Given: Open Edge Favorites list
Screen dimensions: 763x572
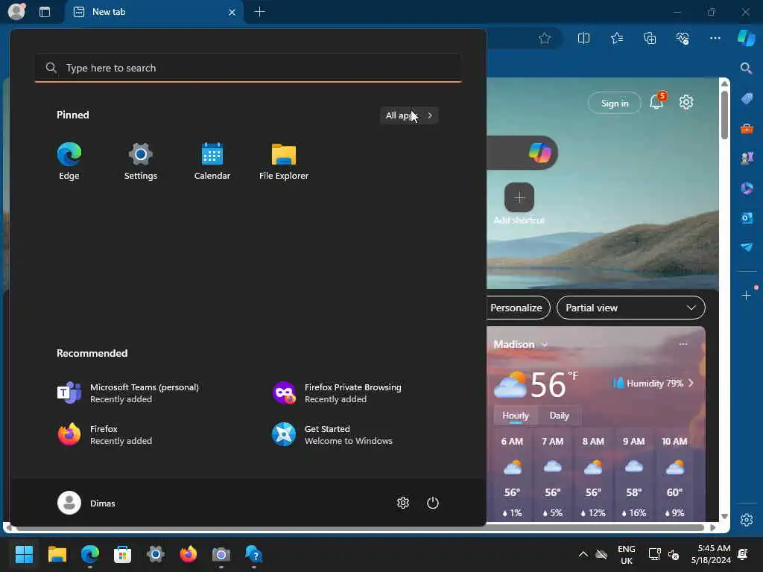Looking at the screenshot, I should pos(616,38).
